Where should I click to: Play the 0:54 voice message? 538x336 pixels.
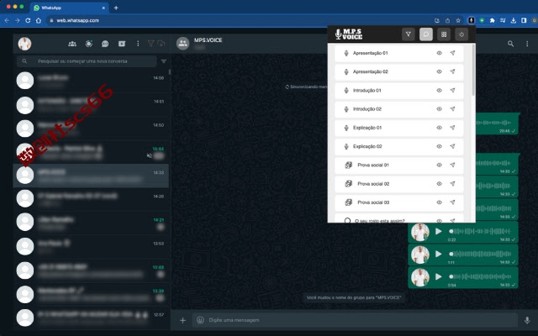(438, 276)
